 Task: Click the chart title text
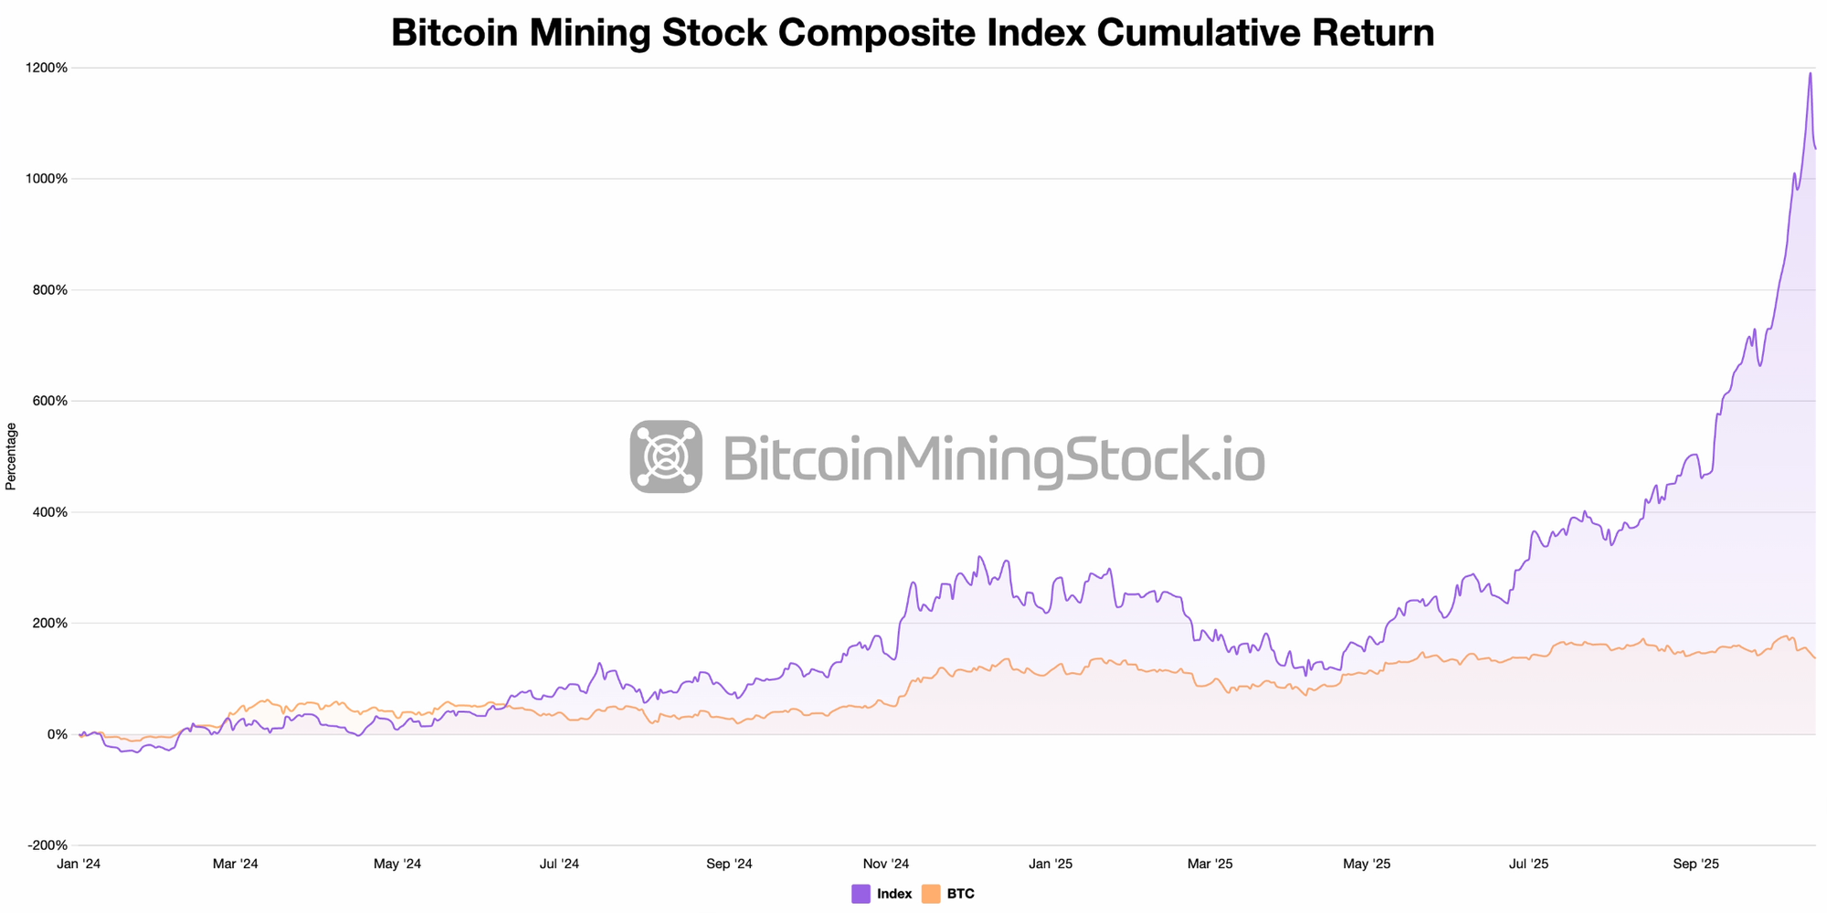point(913,33)
